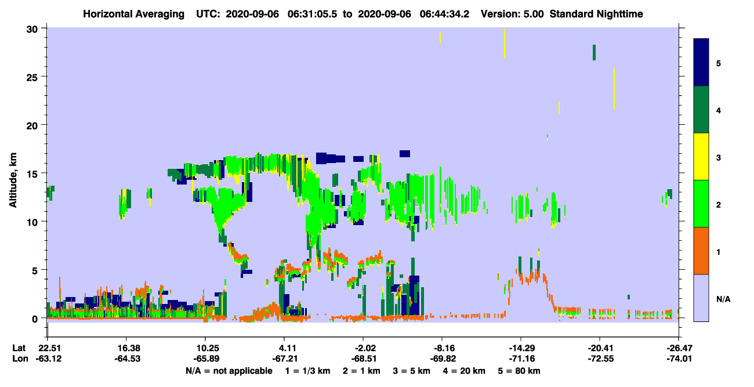The height and width of the screenshot is (387, 754).
Task: Click the '1 = 1/3 km' footnote
Action: (x=308, y=371)
